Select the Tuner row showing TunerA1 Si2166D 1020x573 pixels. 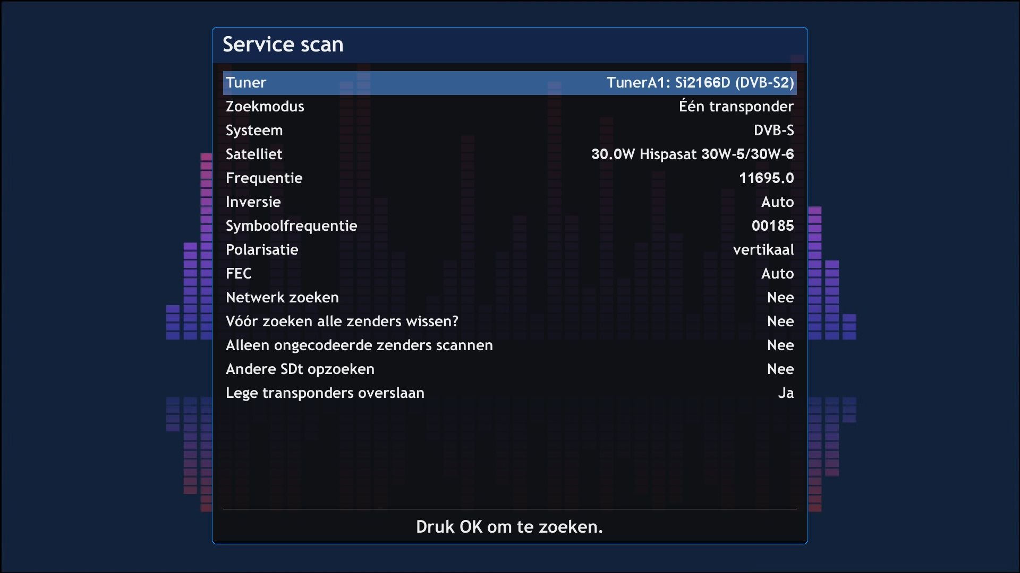coord(509,83)
